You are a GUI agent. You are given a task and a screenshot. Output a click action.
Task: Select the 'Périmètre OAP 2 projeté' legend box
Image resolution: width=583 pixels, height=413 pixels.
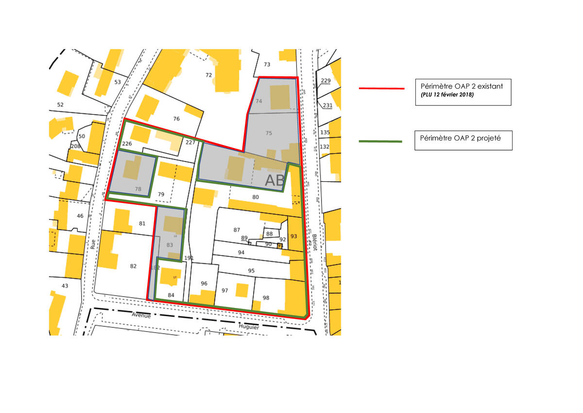[463, 140]
